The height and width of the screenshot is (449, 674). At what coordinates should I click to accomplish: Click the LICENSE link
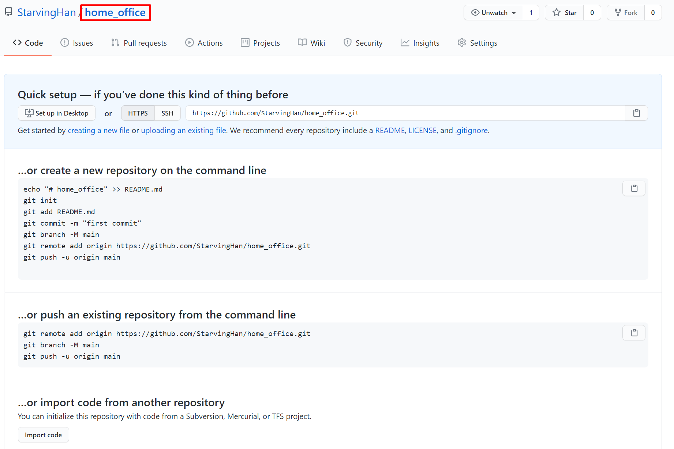coord(423,131)
